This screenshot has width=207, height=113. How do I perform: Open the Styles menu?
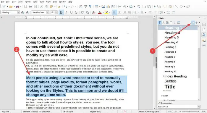(35, 2)
